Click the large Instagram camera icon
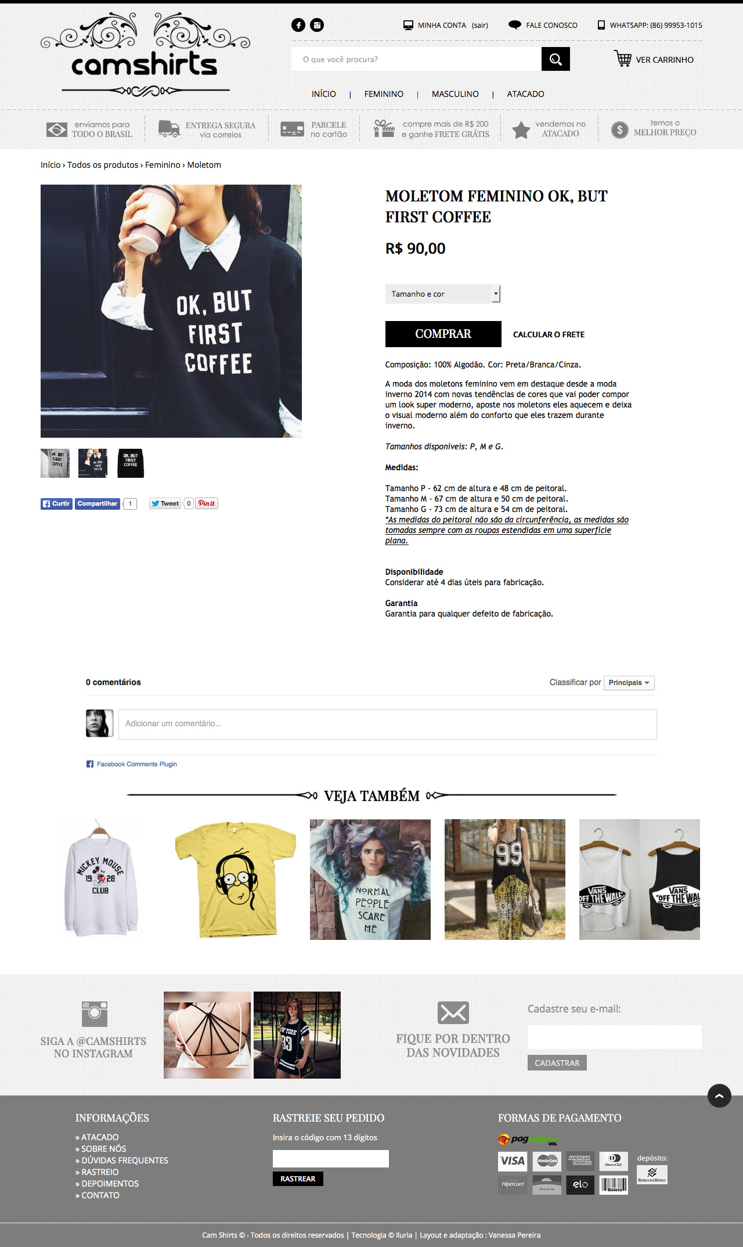Viewport: 743px width, 1247px height. pos(95,1014)
